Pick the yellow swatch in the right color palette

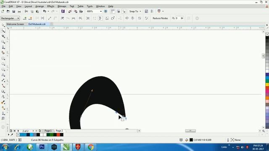[267, 85]
